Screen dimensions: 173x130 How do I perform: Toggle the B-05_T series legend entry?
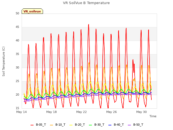tap(38, 125)
